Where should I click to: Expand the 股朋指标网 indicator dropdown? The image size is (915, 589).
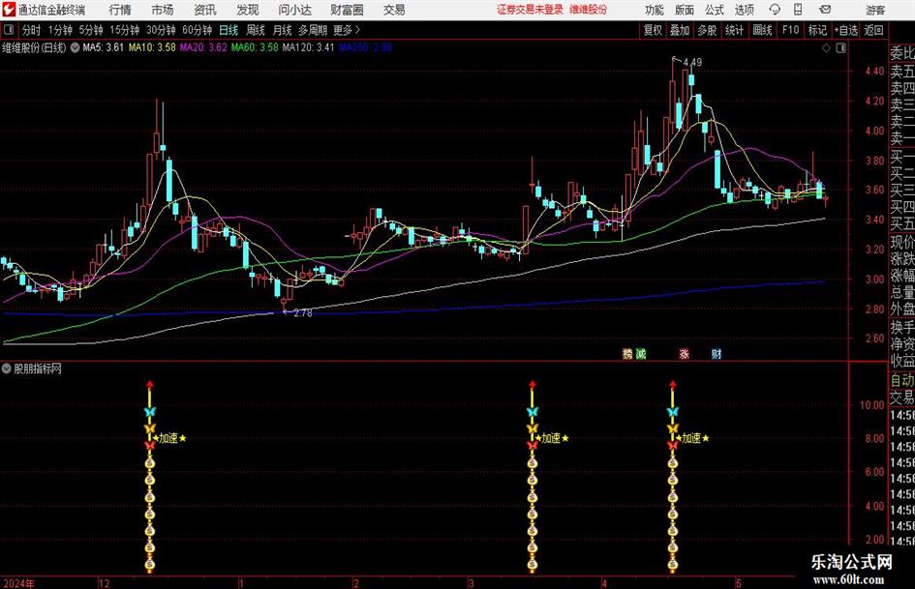tap(7, 368)
